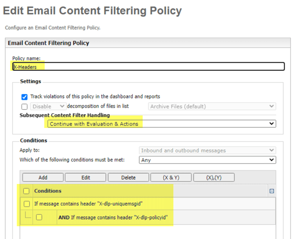Click the Conditions column header

(48, 191)
